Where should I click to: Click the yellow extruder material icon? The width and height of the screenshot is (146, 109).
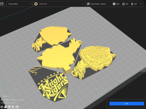[x=36, y=4]
